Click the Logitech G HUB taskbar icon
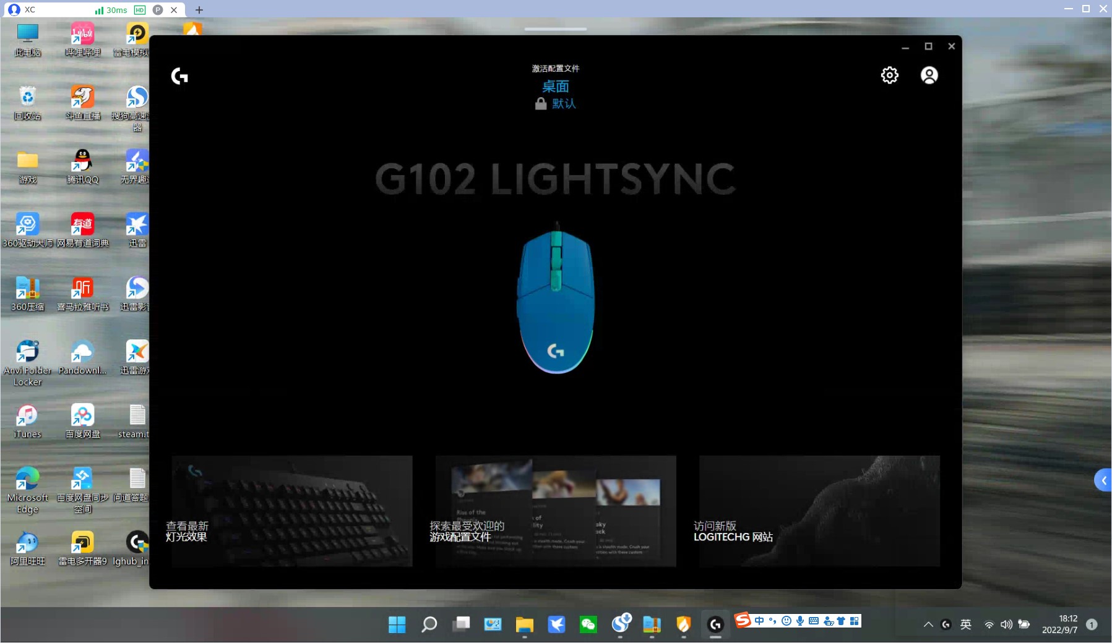The height and width of the screenshot is (643, 1112). click(715, 624)
